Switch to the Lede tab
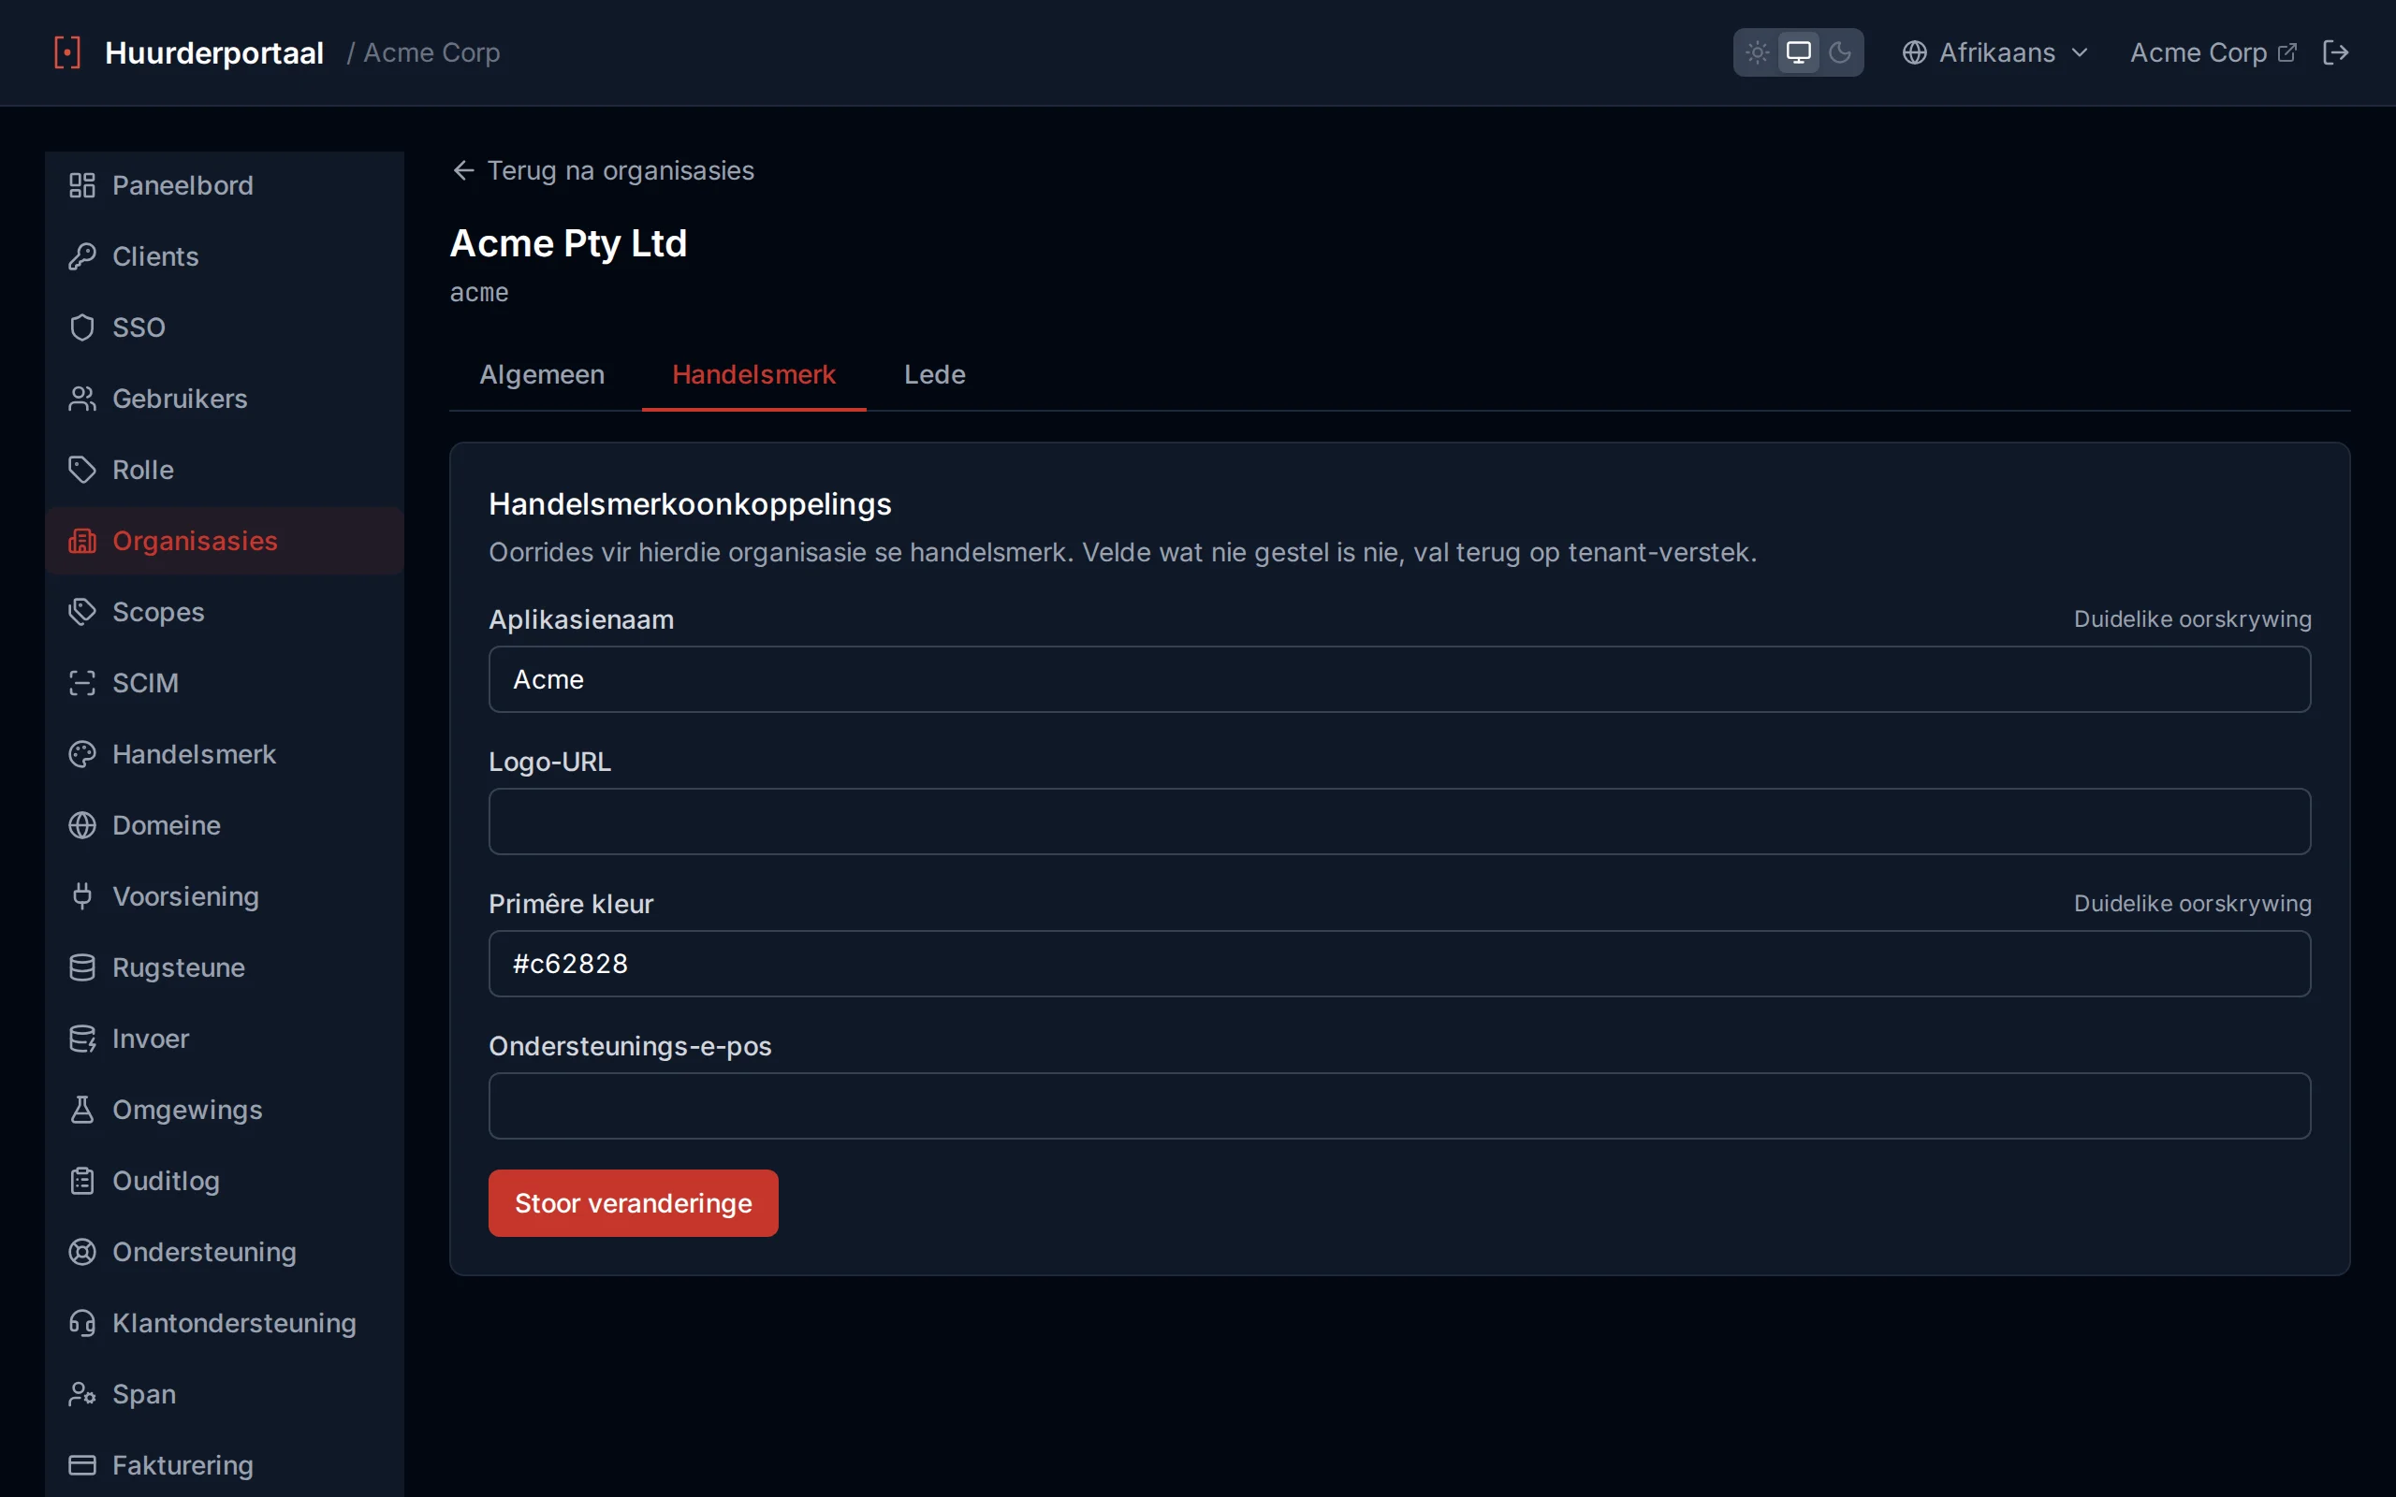The width and height of the screenshot is (2396, 1497). point(935,374)
